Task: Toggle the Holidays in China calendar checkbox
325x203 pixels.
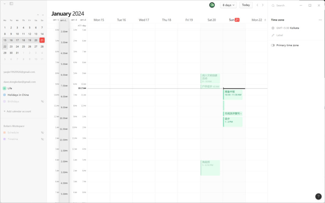Action: [5, 95]
